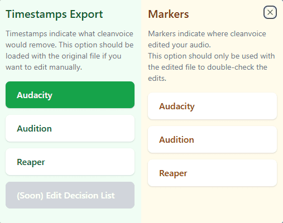The width and height of the screenshot is (283, 223).
Task: Click the word 'manually' in the Timestamps description
Action: coord(65,67)
